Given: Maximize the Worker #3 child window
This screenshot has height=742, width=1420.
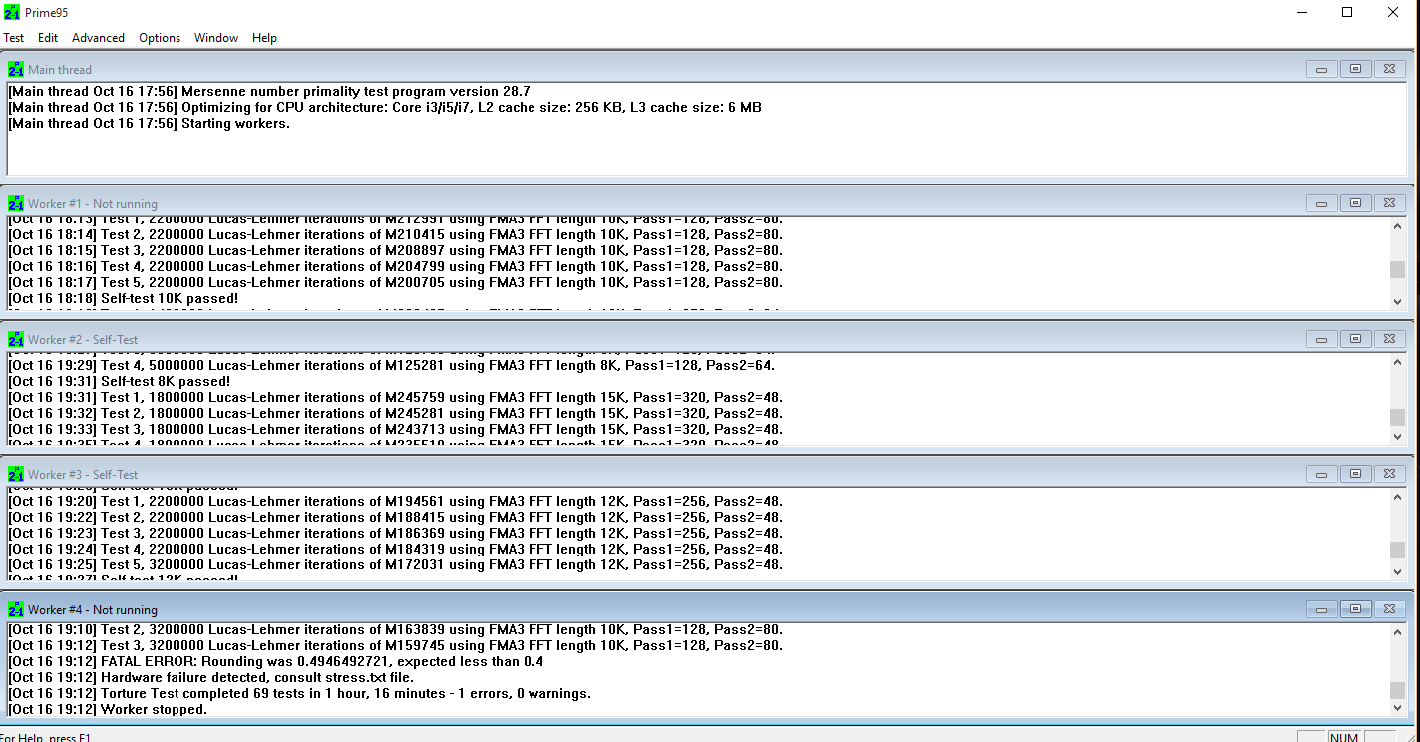Looking at the screenshot, I should tap(1355, 474).
